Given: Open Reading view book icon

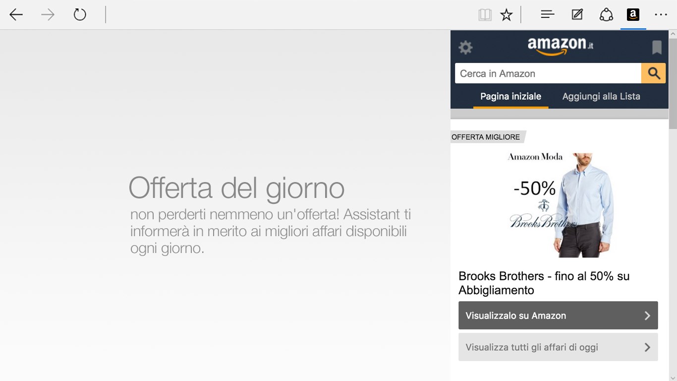Looking at the screenshot, I should (485, 15).
